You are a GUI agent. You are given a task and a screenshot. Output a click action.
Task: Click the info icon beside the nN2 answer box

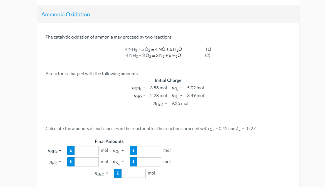pos(133,161)
